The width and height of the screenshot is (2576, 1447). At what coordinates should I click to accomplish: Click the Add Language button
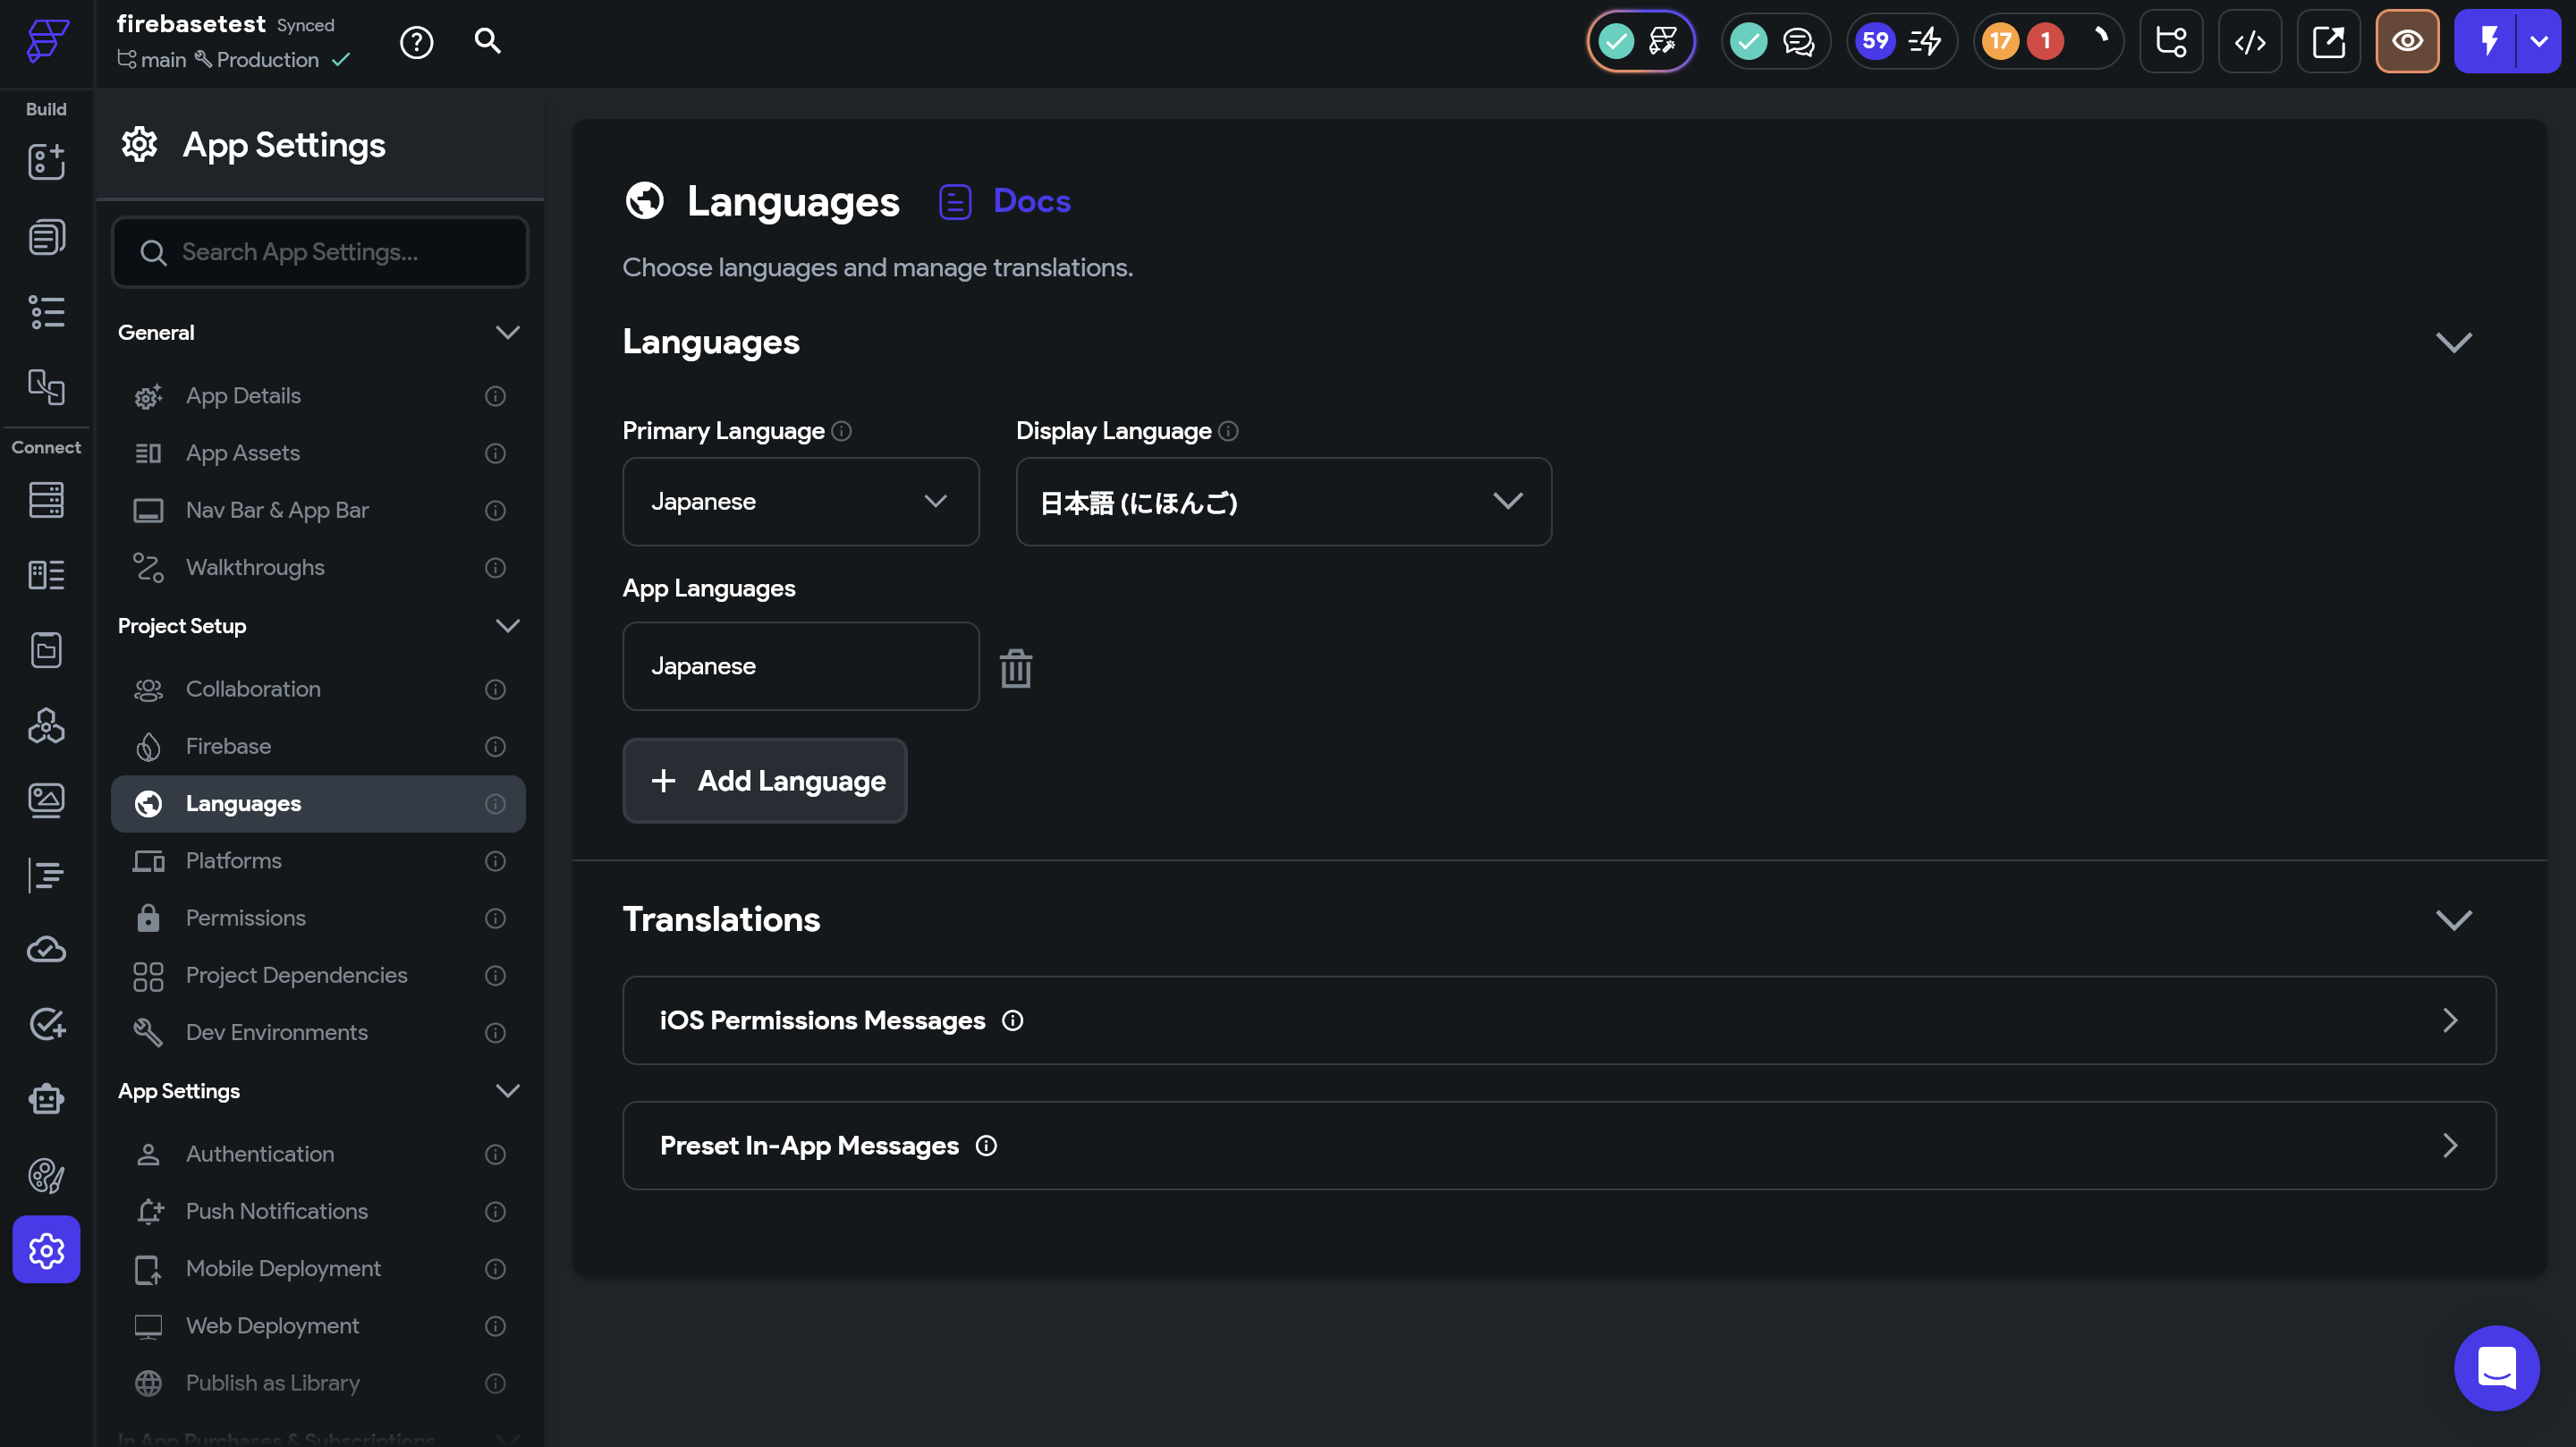765,781
